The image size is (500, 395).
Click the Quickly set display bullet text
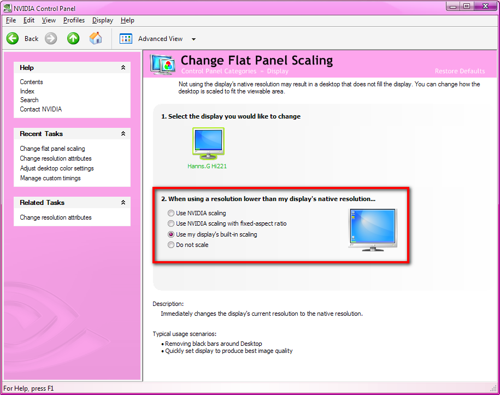coord(228,351)
